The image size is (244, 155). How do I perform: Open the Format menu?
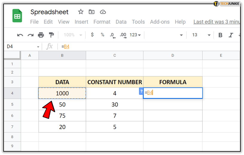[x=102, y=22]
